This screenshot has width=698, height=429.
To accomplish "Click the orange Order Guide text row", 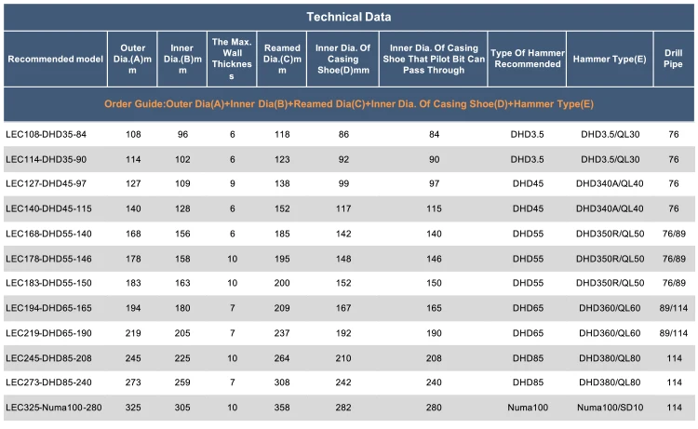I will (x=349, y=104).
